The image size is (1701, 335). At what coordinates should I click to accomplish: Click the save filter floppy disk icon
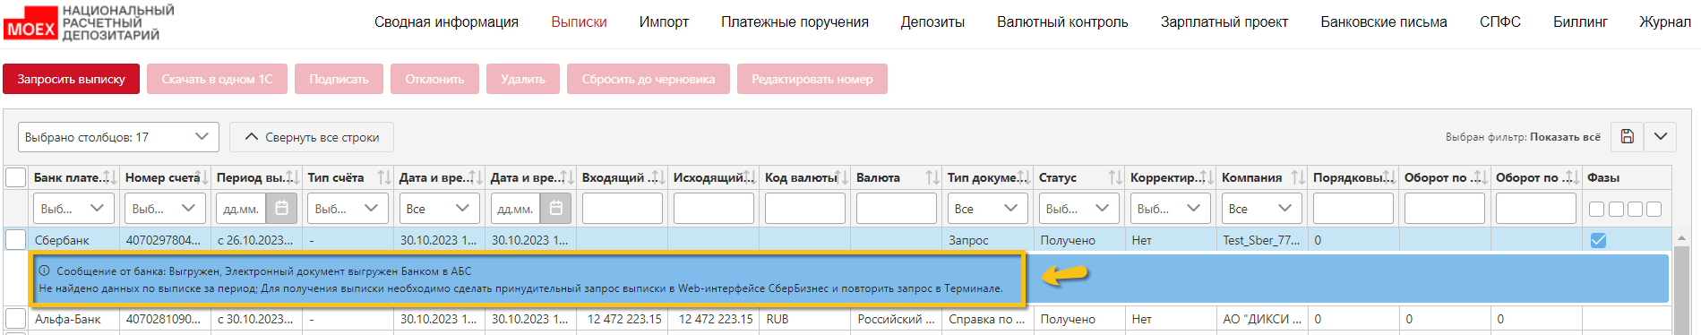1628,136
